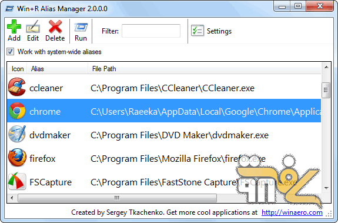This screenshot has width=338, height=223.
Task: Click the green Add alias button
Action: pyautogui.click(x=14, y=31)
